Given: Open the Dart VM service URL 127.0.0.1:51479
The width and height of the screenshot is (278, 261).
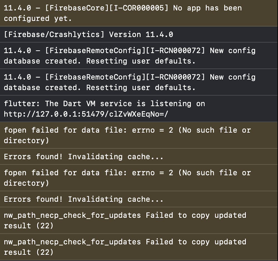Looking at the screenshot, I should 86,114.
